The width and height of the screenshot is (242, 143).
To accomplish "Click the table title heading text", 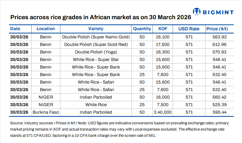I will 101,18.
